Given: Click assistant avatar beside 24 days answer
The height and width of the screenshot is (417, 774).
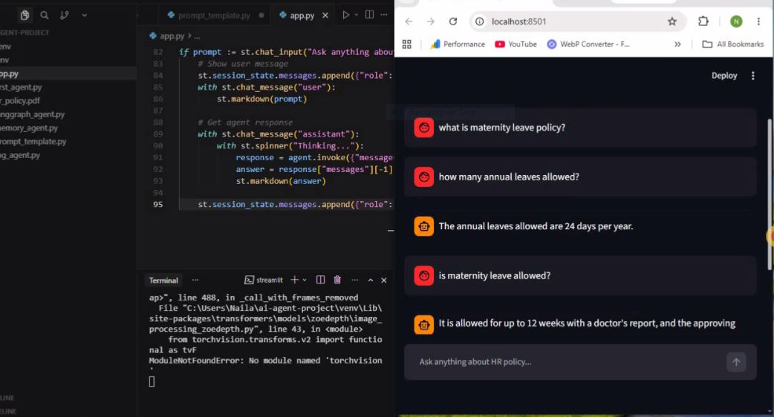Looking at the screenshot, I should (x=423, y=226).
